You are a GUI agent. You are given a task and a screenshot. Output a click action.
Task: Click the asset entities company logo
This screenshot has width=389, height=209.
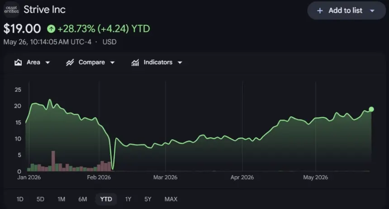click(11, 9)
